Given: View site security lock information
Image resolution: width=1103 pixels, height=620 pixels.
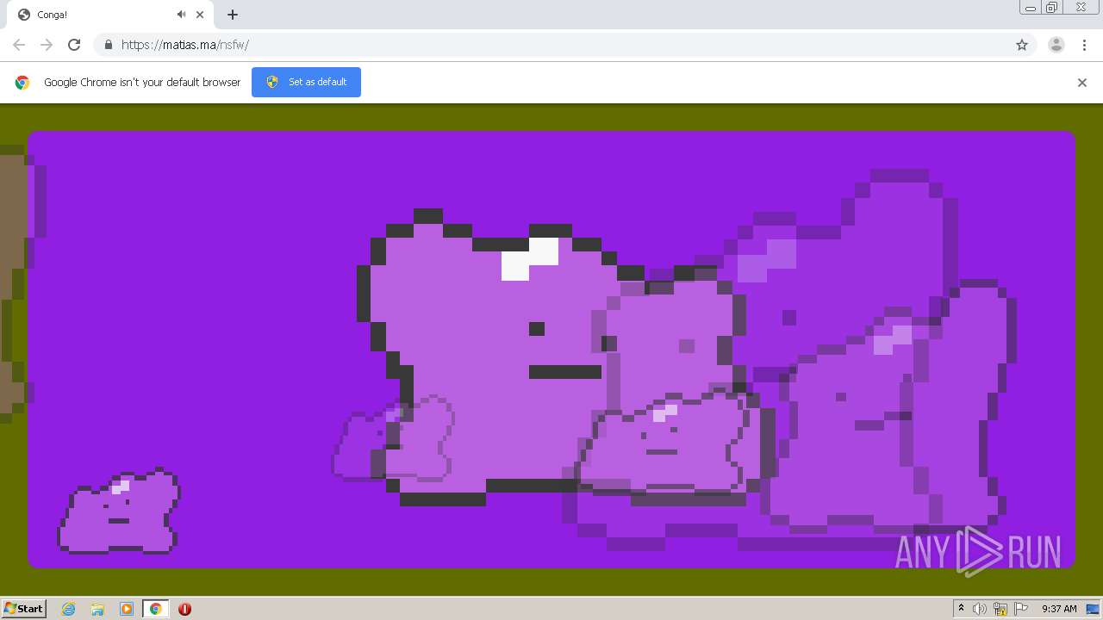Looking at the screenshot, I should click(108, 45).
